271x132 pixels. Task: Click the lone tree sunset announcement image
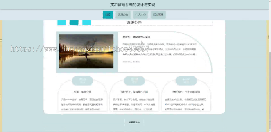click(x=86, y=51)
